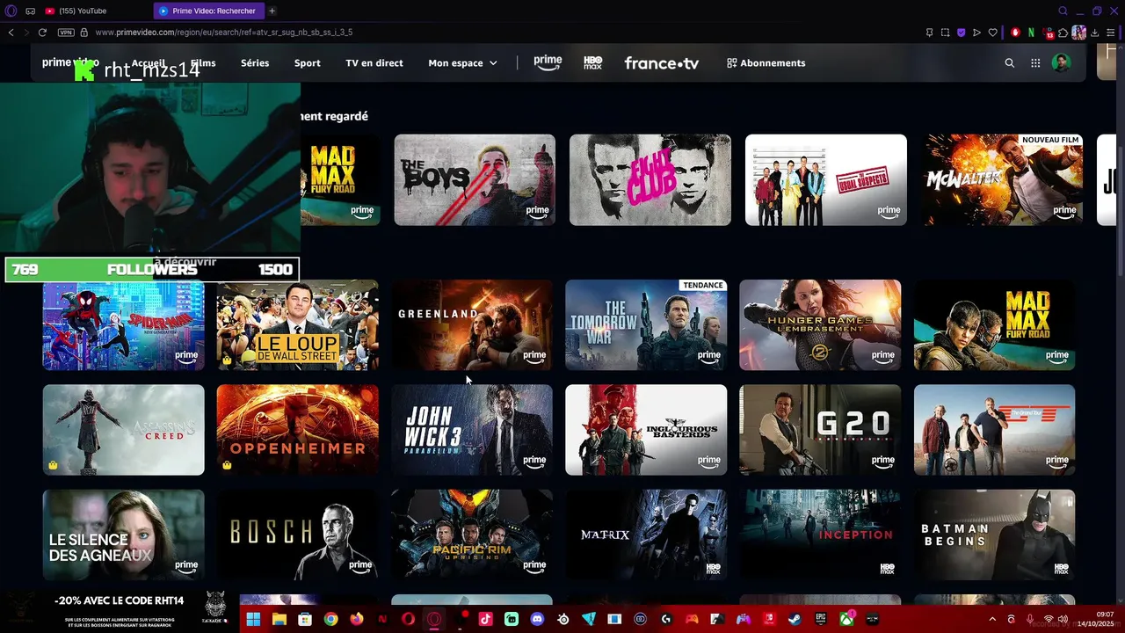Click the pin icon in address bar
Image resolution: width=1125 pixels, height=633 pixels.
tap(929, 33)
